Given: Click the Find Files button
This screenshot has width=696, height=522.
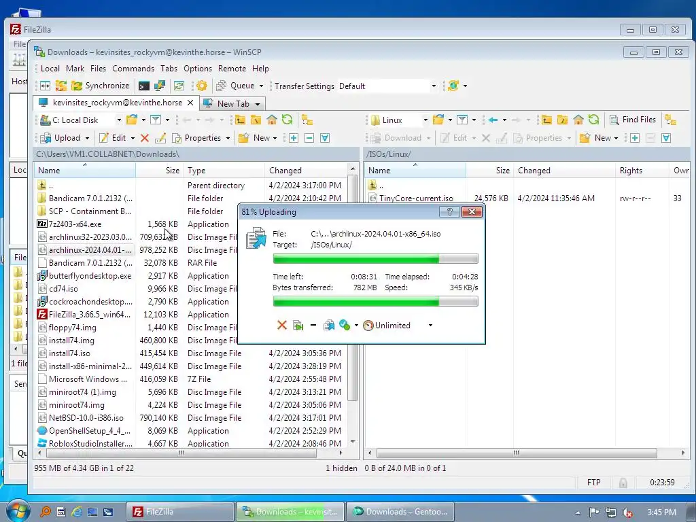Looking at the screenshot, I should click(x=633, y=120).
